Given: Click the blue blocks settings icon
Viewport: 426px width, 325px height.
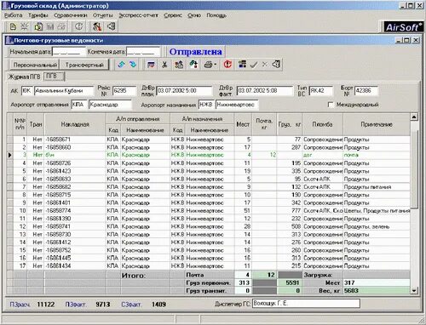Looking at the screenshot, I should [242, 64].
